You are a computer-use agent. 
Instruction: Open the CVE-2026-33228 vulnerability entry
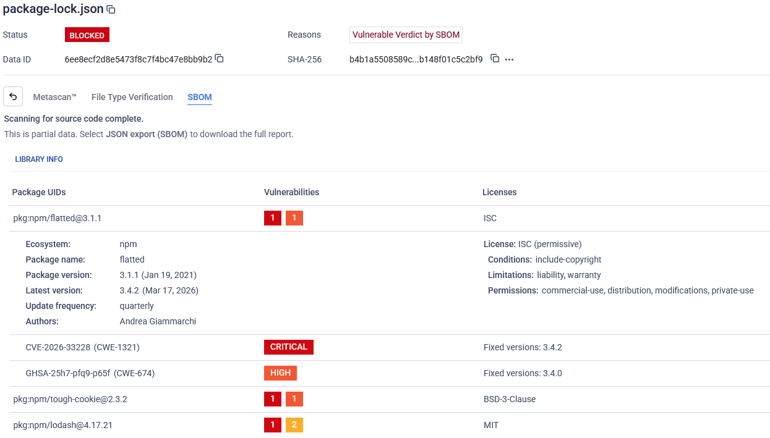(x=82, y=347)
